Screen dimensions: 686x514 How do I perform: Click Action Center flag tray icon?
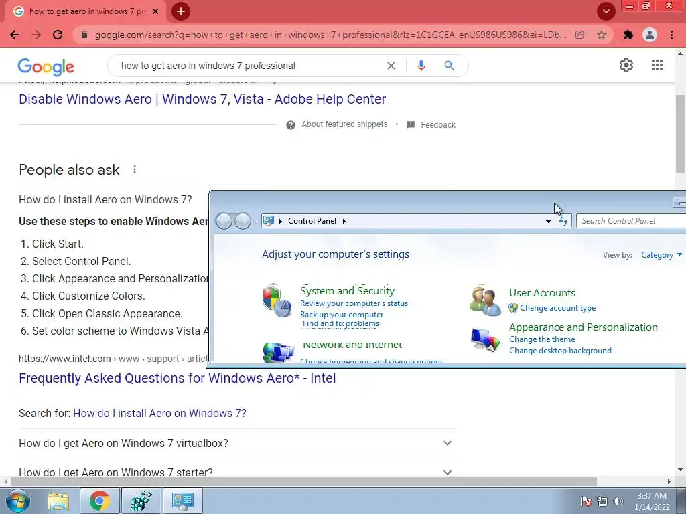(x=586, y=501)
